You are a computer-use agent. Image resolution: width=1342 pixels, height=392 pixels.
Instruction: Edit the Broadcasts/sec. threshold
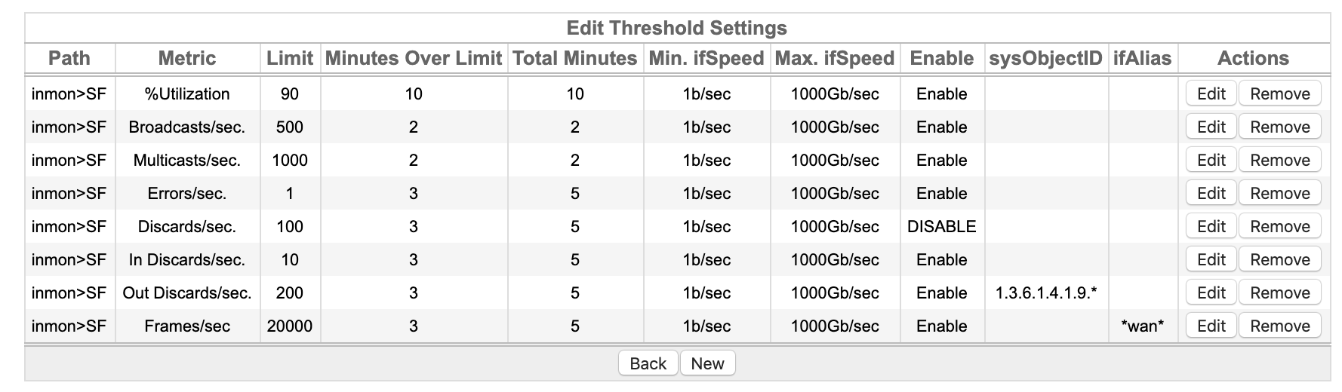pos(1211,127)
